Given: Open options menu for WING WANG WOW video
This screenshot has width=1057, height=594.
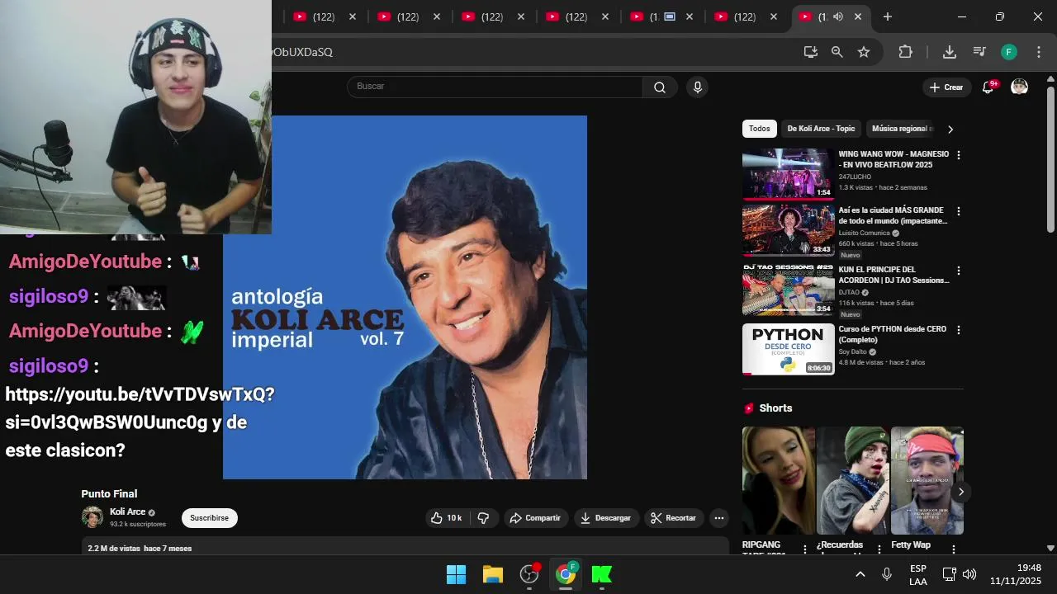Looking at the screenshot, I should click(959, 155).
